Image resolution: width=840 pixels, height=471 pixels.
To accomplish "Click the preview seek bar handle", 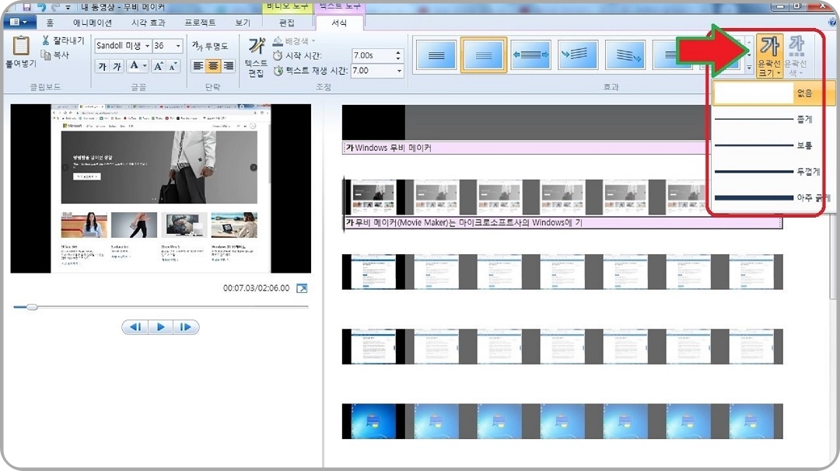I will coord(32,307).
